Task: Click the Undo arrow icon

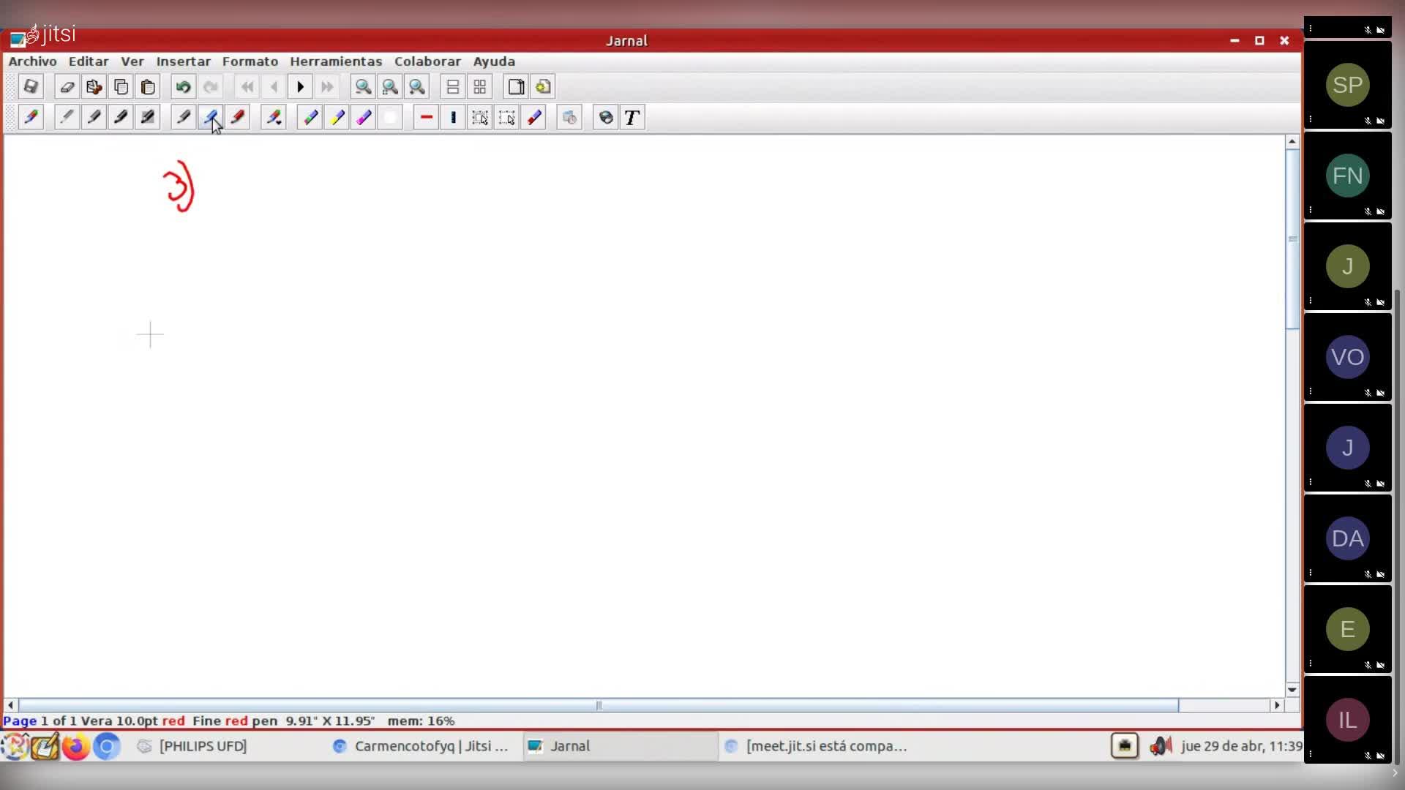Action: pyautogui.click(x=183, y=87)
